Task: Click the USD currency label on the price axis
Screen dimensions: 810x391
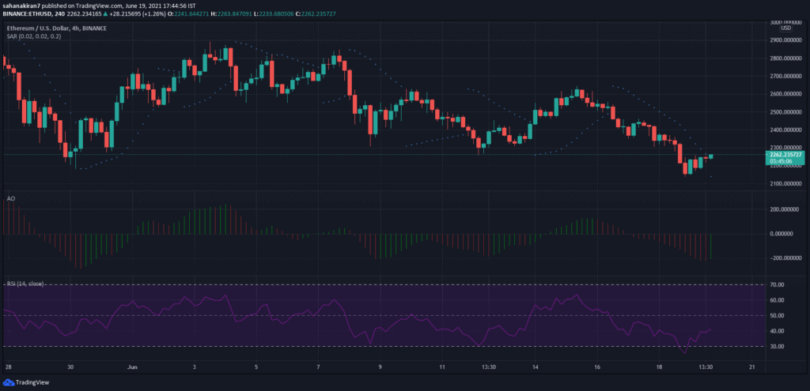Action: tap(785, 28)
